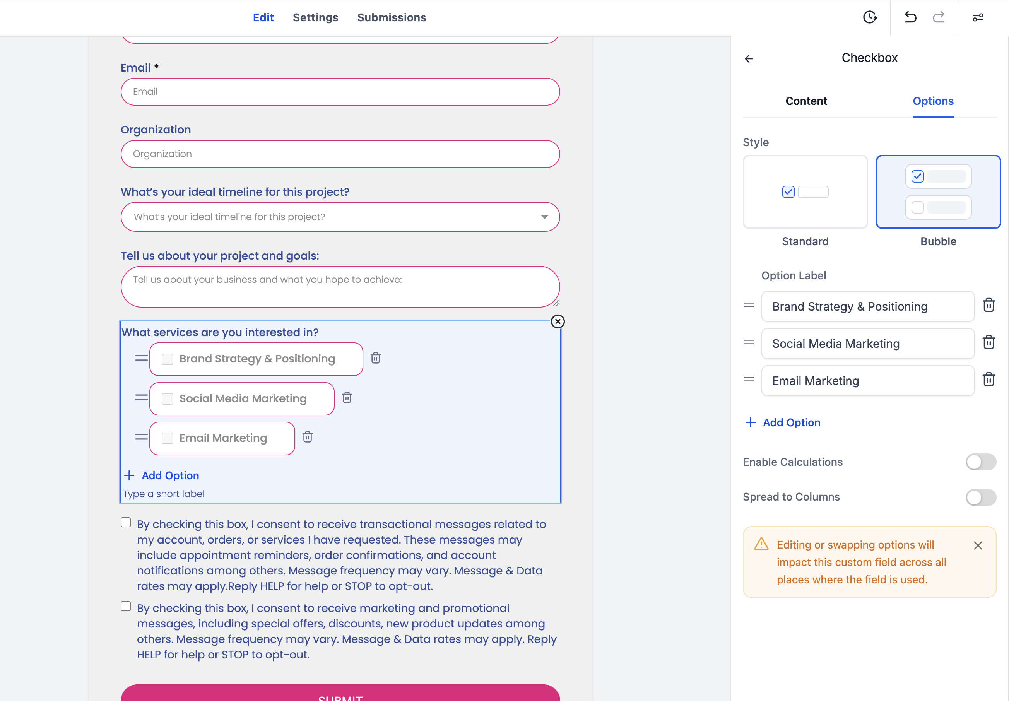Click the undo icon in the toolbar
This screenshot has height=701, width=1009.
point(911,17)
